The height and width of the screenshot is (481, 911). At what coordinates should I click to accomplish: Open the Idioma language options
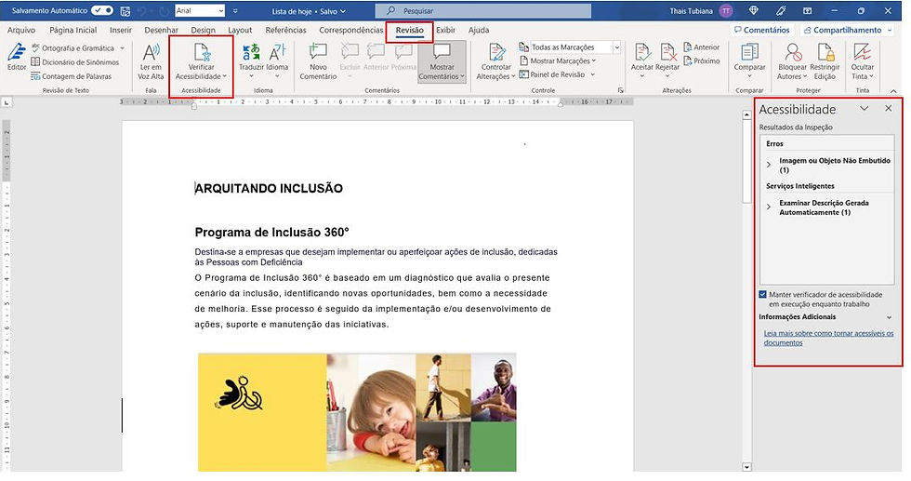277,61
